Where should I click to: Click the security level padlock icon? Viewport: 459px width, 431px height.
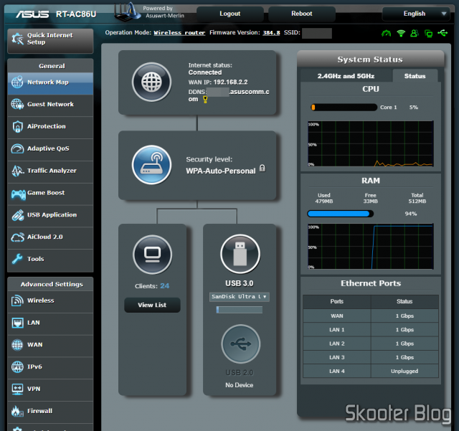(x=262, y=168)
